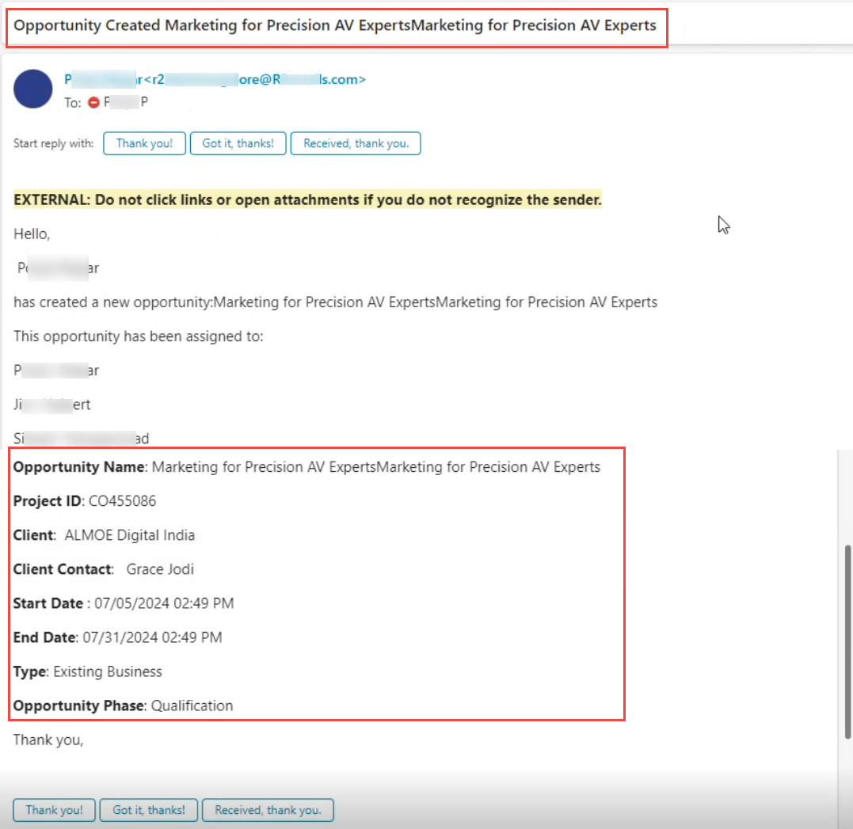The image size is (853, 829).
Task: Click footer "Thank you!" suggested reply button
Action: 54,810
